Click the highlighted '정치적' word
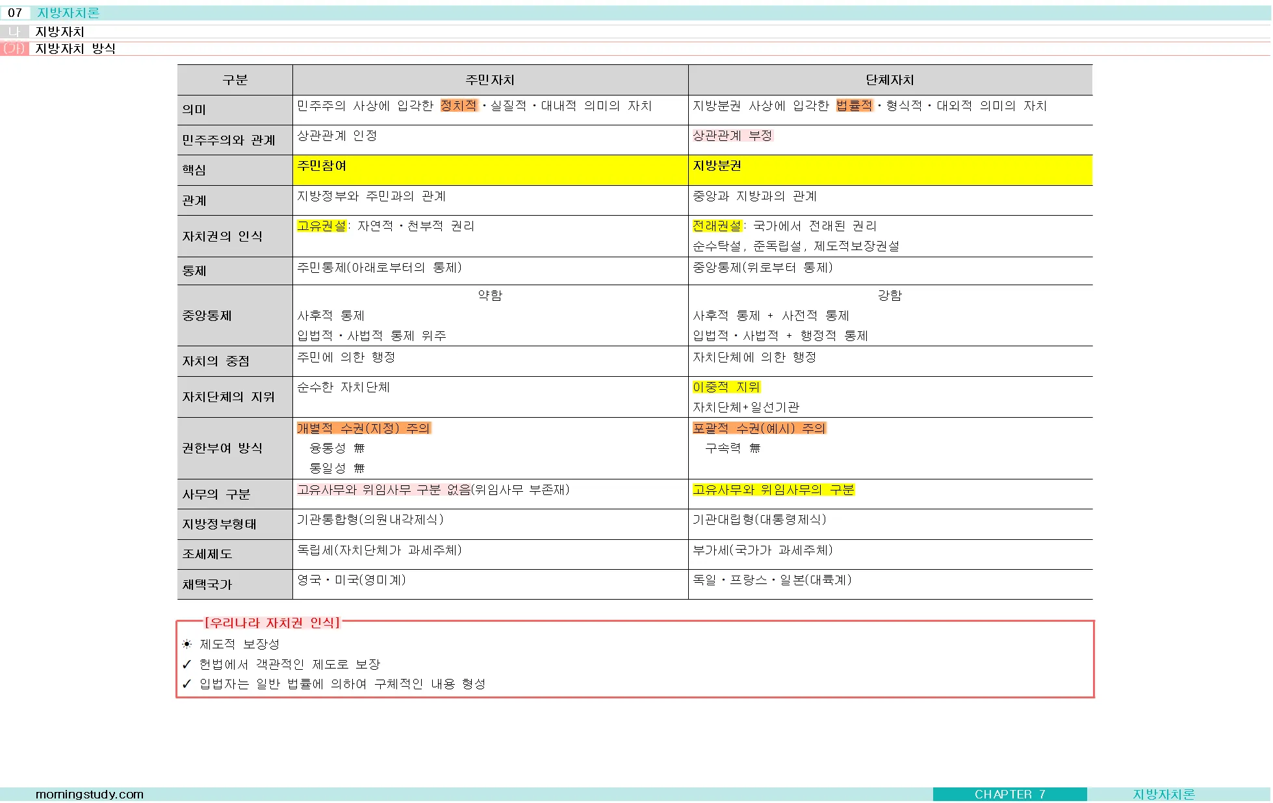1273x803 pixels. click(459, 105)
